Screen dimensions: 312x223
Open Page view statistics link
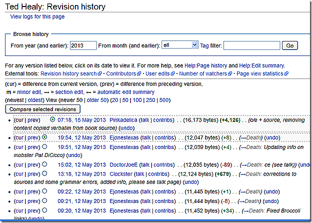pos(259,73)
